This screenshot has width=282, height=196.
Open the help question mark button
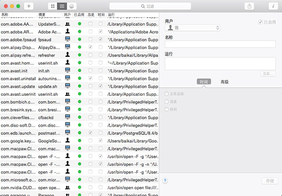(165, 181)
